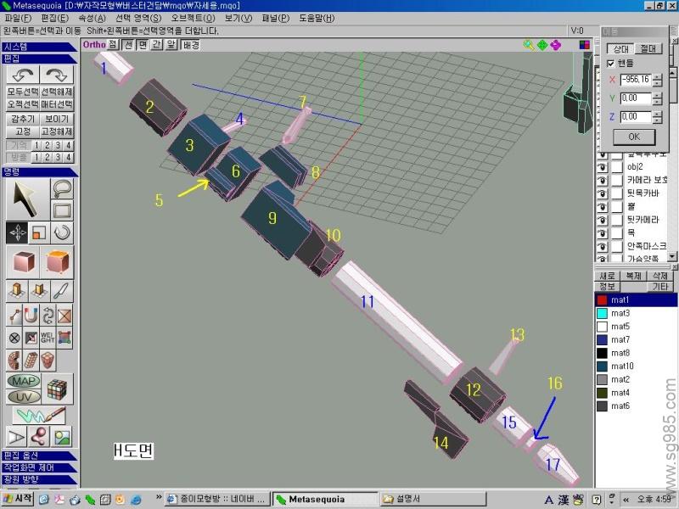Toggle the 핸들 checkbox

click(x=611, y=63)
